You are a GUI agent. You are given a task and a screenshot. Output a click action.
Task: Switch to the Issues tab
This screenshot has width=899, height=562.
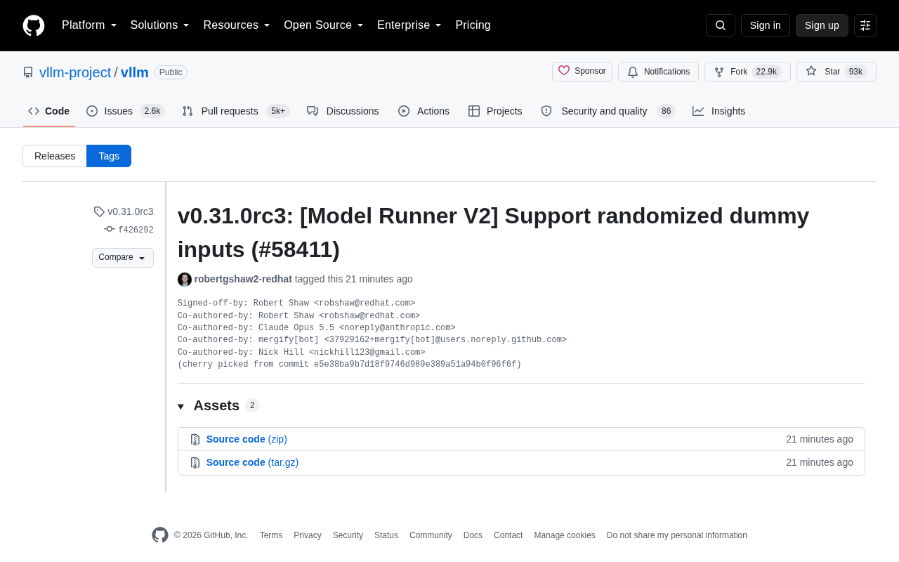click(125, 111)
